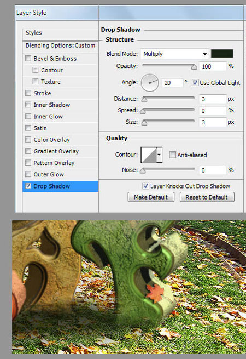The height and width of the screenshot is (359, 246).
Task: Open the Blend Mode Multiply dropdown
Action: click(174, 54)
